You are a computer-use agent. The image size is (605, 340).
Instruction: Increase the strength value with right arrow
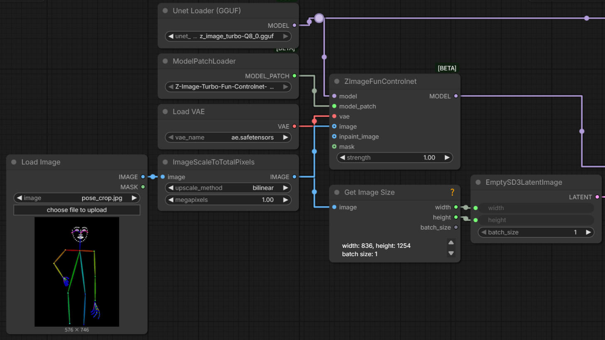pyautogui.click(x=447, y=158)
